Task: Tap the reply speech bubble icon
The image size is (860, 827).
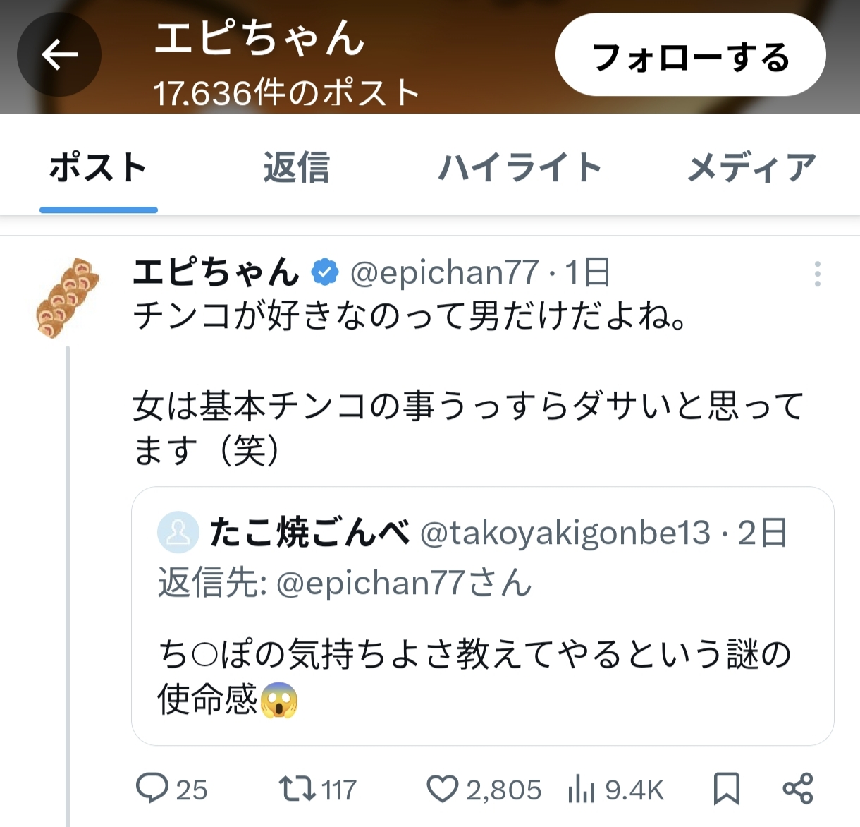Action: tap(152, 788)
